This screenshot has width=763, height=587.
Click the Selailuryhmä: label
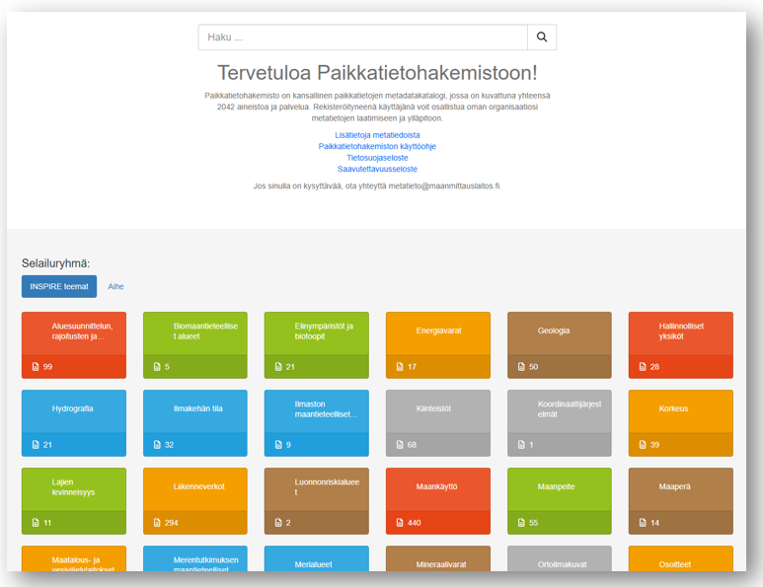click(x=55, y=263)
